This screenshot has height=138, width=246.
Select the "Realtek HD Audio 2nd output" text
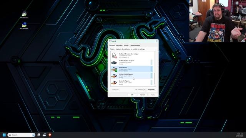tap(128, 54)
